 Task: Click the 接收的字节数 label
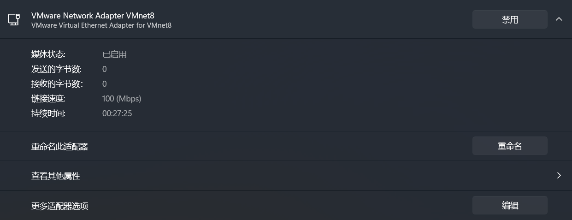(x=57, y=84)
